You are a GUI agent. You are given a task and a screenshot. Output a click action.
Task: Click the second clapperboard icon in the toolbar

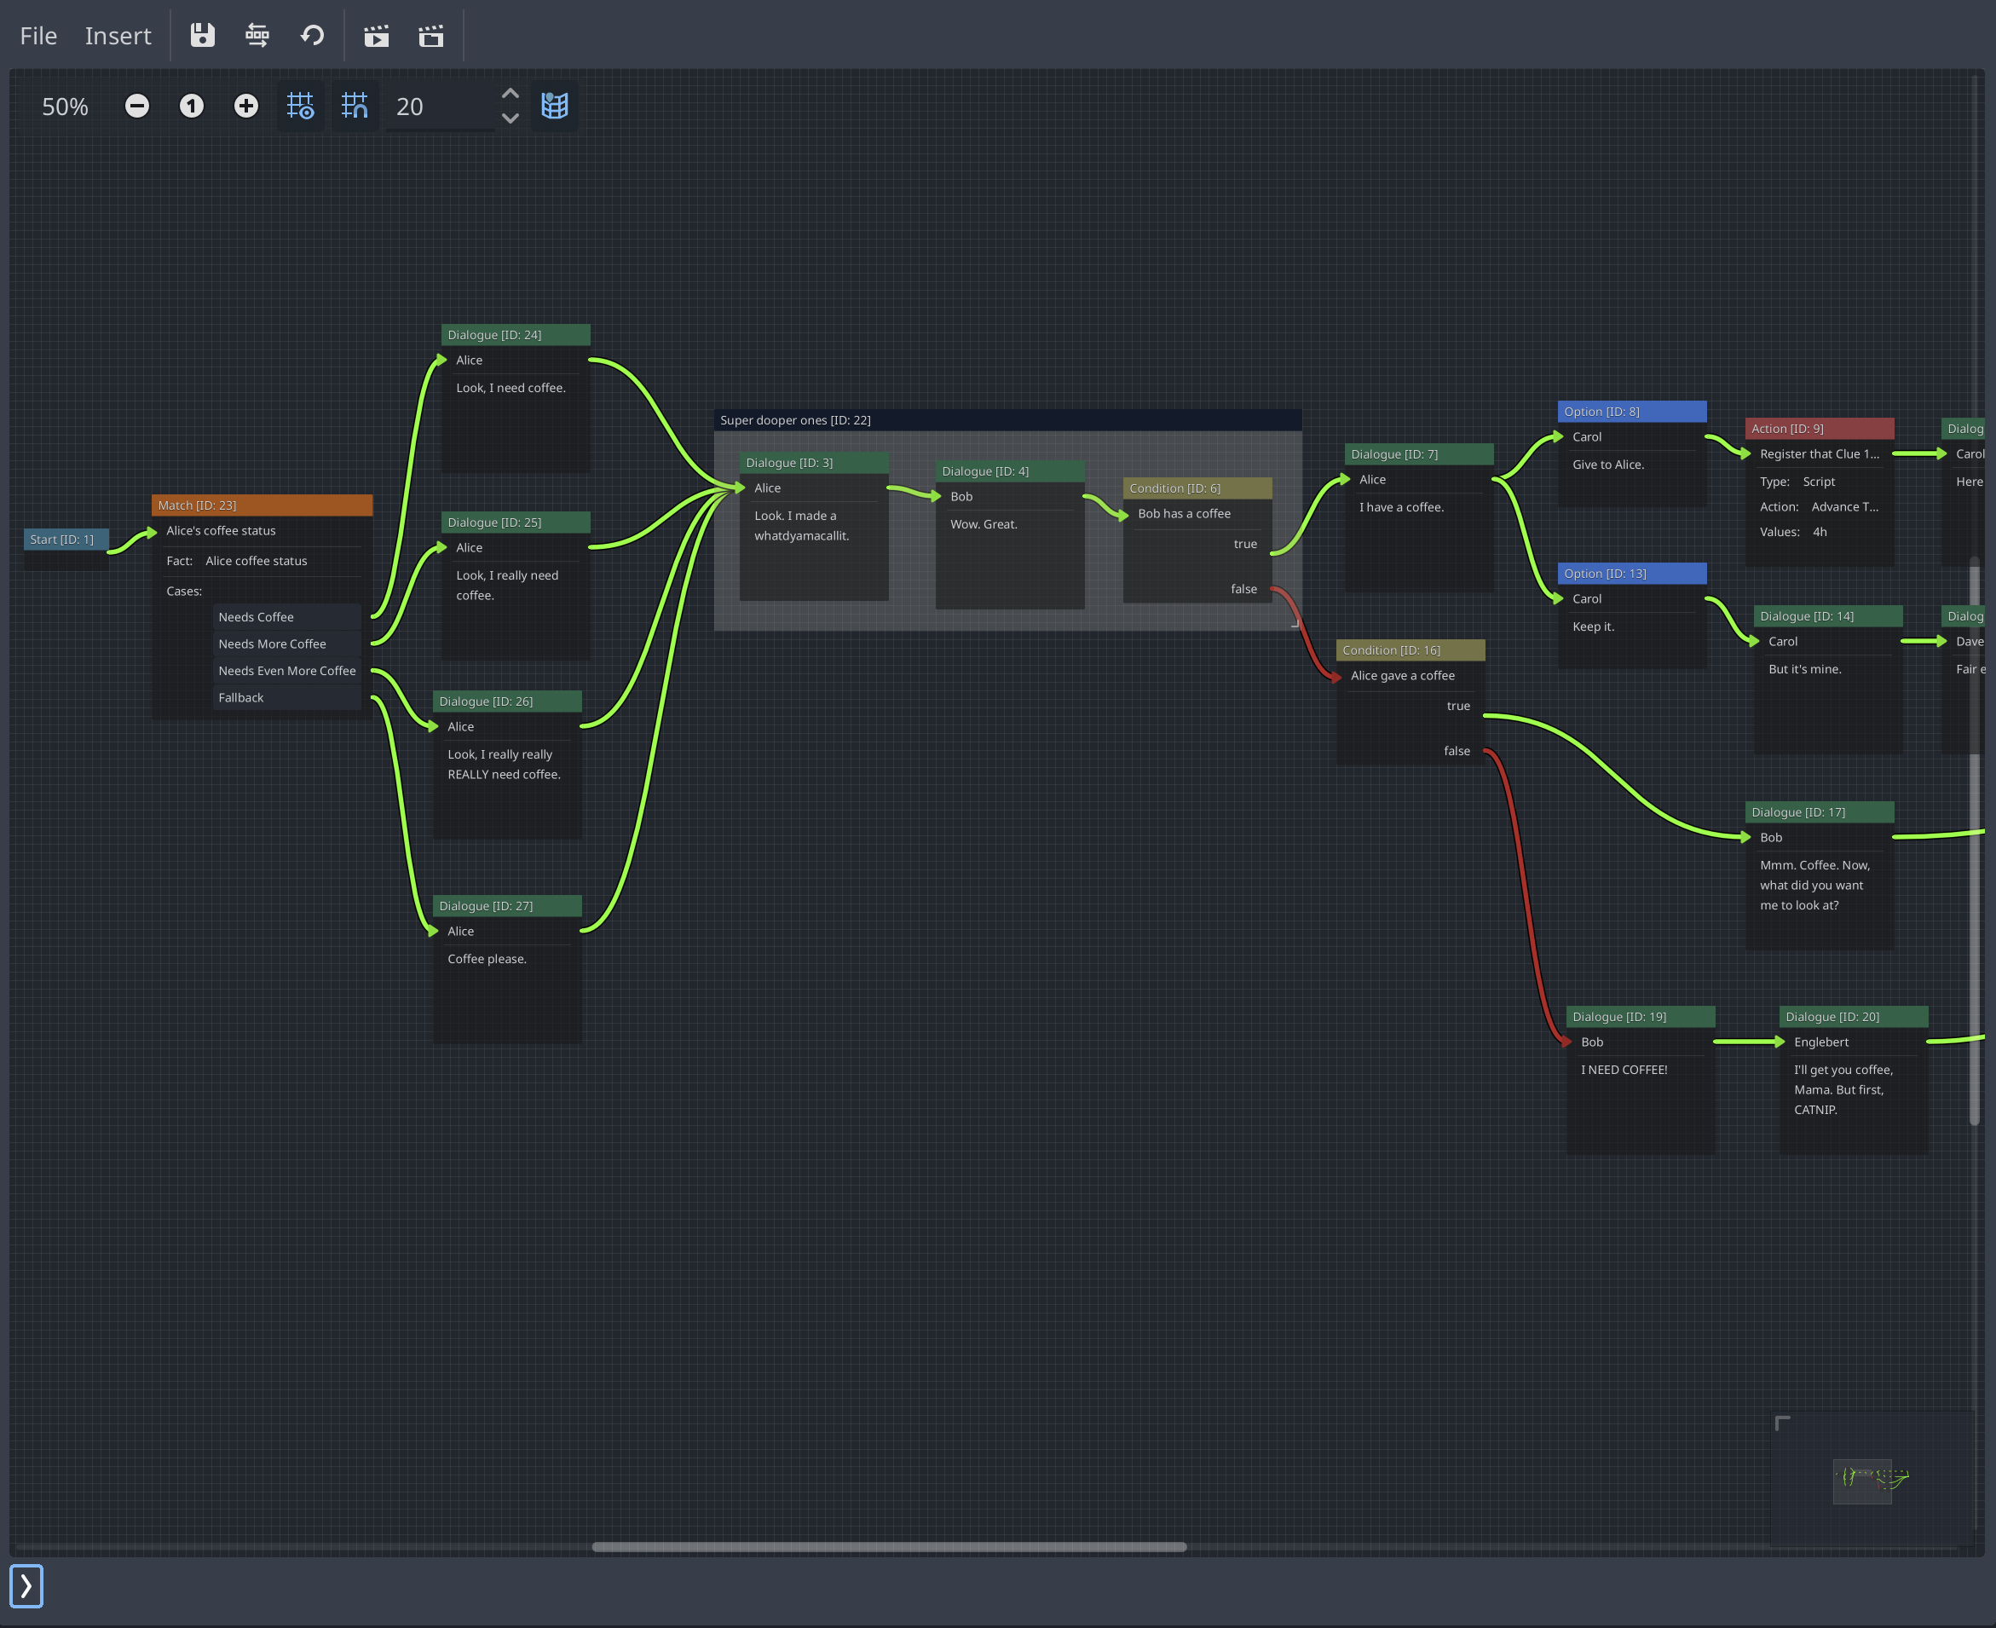tap(430, 36)
